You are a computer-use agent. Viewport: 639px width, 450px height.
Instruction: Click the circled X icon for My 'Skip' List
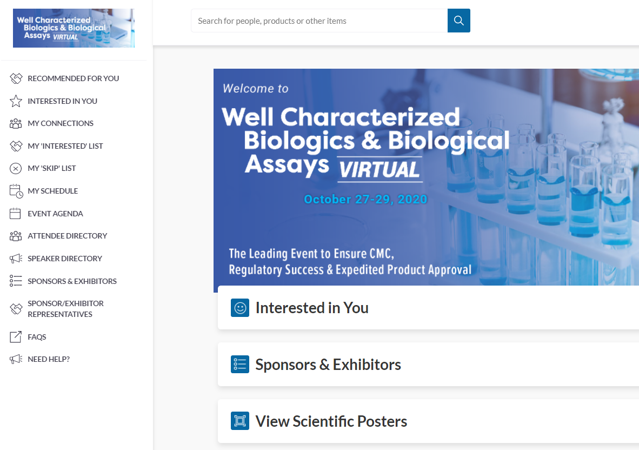(16, 168)
